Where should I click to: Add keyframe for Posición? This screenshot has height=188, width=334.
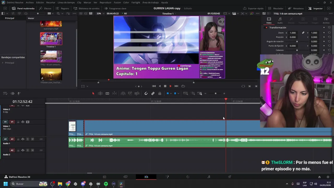pyautogui.click(x=324, y=37)
